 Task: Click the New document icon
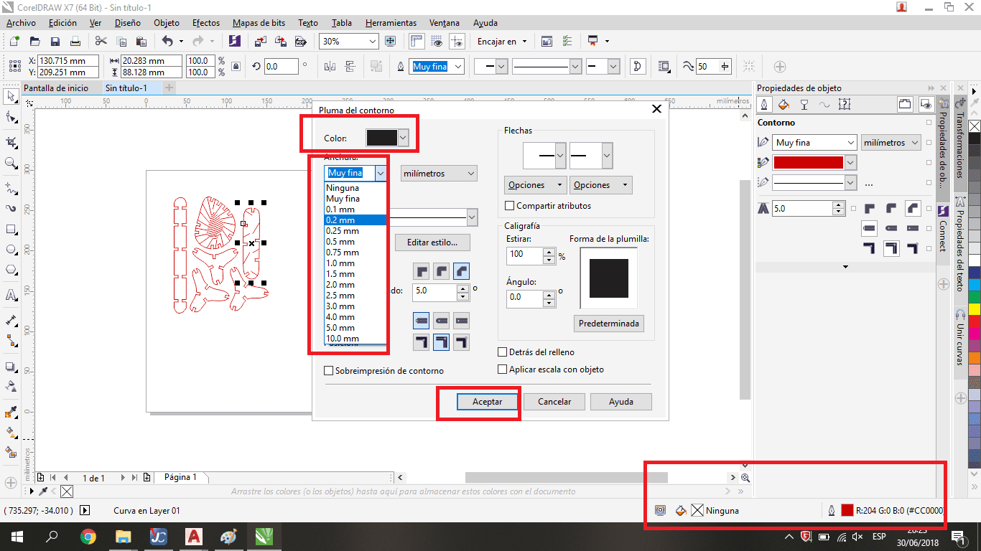(x=14, y=42)
